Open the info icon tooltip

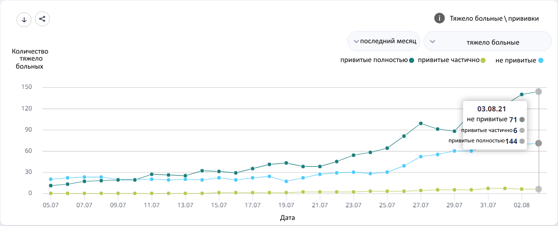pyautogui.click(x=440, y=18)
